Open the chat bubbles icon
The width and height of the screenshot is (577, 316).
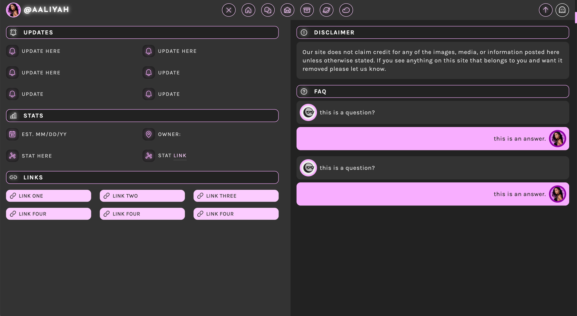268,10
